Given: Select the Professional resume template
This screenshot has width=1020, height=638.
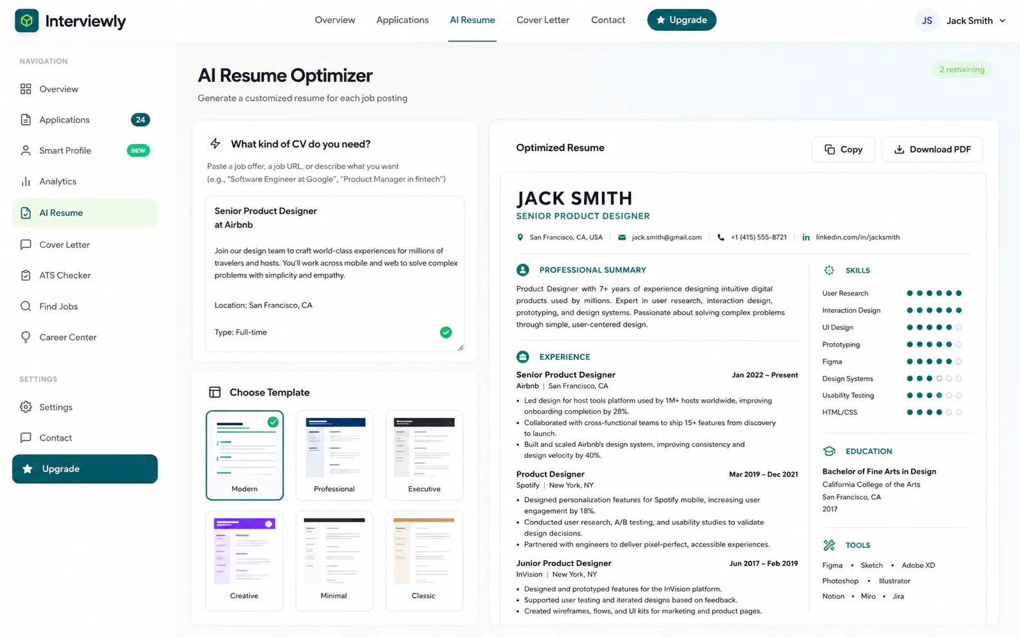Looking at the screenshot, I should (x=334, y=455).
